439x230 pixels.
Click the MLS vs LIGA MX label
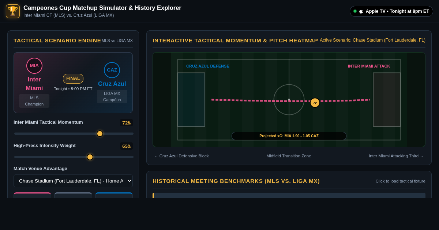click(x=117, y=41)
